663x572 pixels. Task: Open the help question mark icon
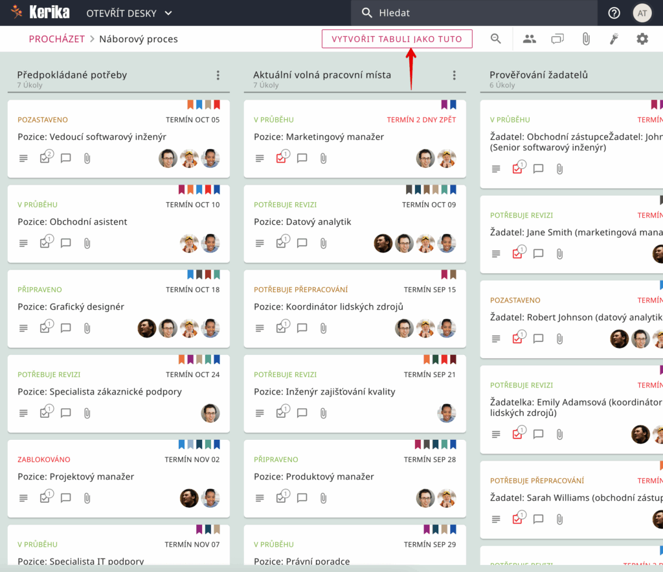(x=614, y=13)
